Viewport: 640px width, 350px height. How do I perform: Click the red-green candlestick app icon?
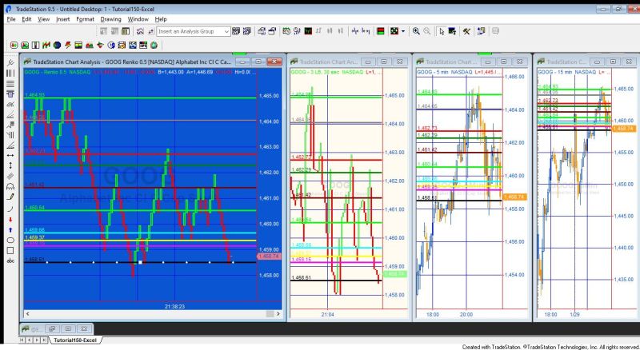pos(14,45)
